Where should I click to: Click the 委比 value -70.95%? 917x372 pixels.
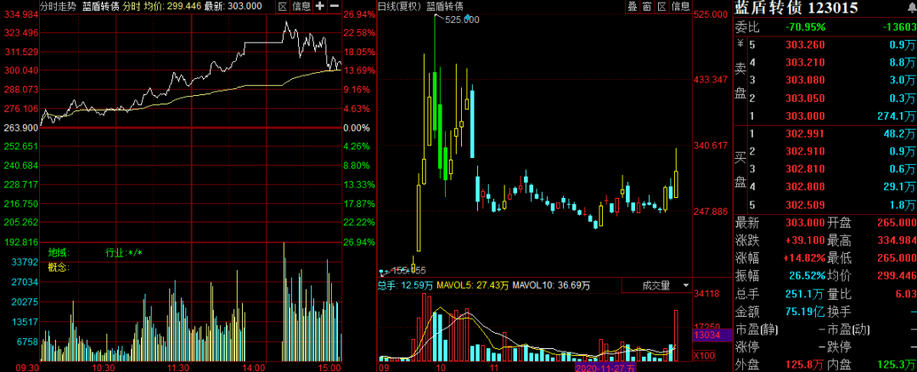tap(806, 27)
